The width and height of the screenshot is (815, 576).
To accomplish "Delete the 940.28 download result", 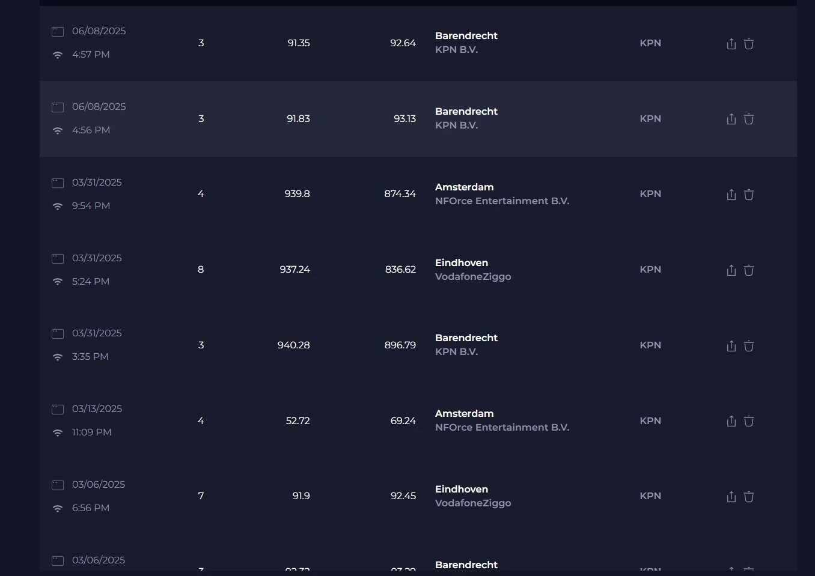I will pyautogui.click(x=749, y=345).
